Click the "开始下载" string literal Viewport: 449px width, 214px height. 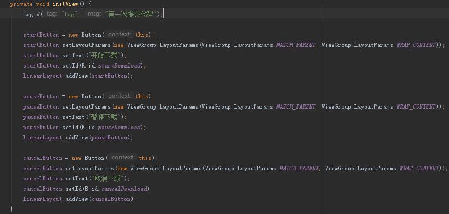pyautogui.click(x=104, y=55)
